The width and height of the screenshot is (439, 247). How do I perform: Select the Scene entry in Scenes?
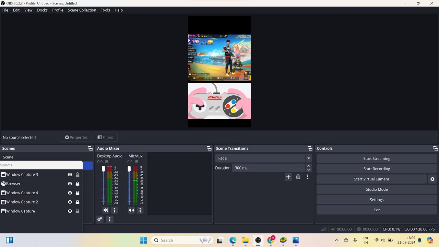click(x=46, y=157)
